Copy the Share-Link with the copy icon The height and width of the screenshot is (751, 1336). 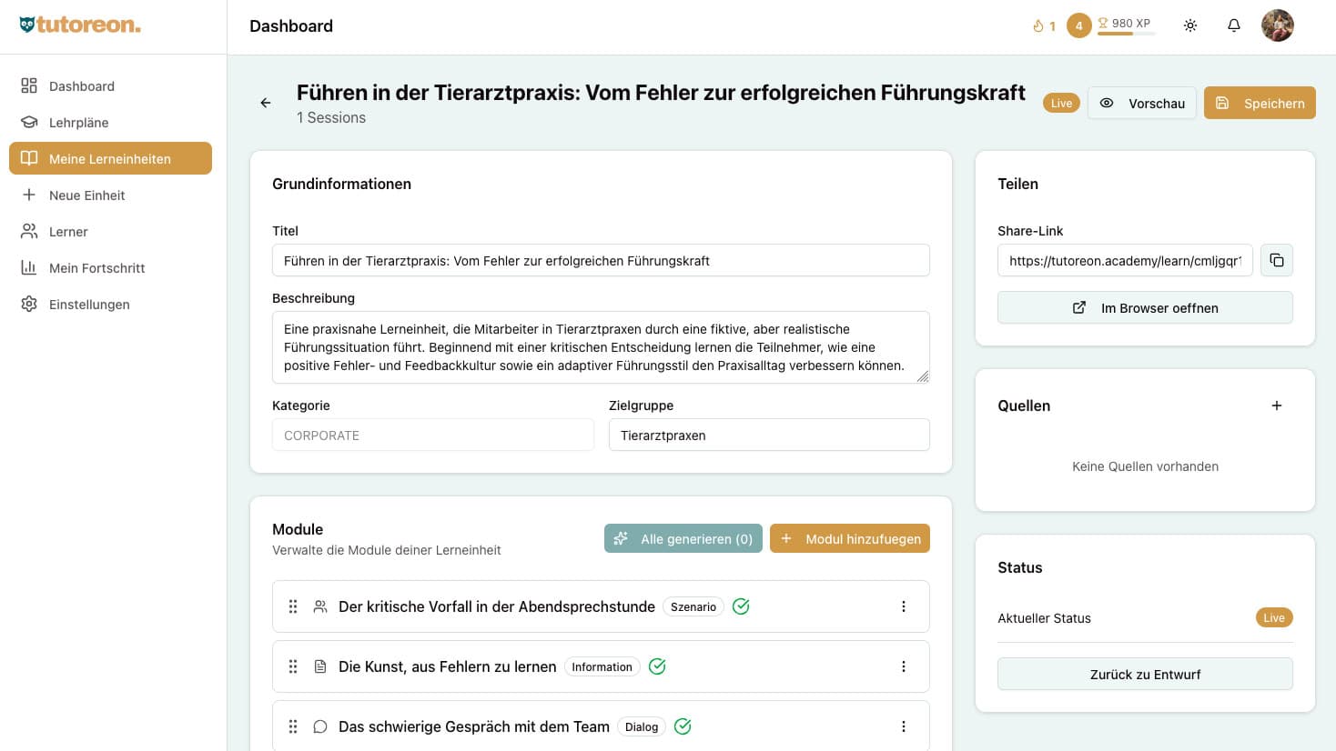tap(1277, 260)
